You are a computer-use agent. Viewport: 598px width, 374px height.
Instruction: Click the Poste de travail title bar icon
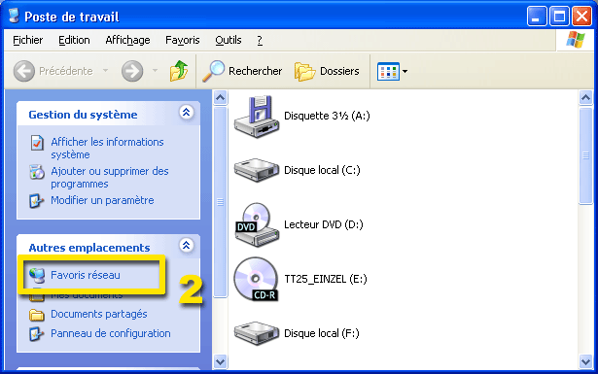point(15,16)
